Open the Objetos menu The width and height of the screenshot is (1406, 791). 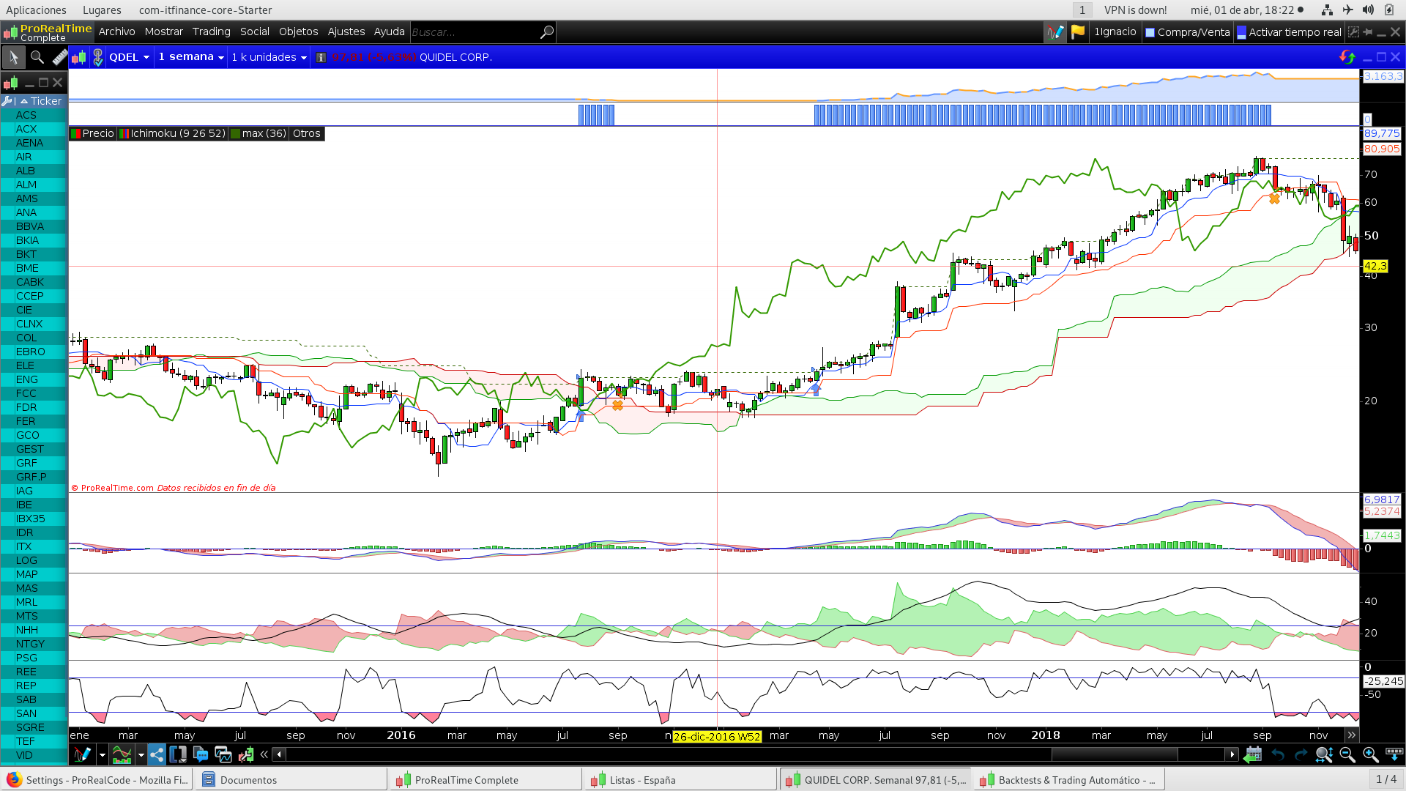pyautogui.click(x=298, y=31)
